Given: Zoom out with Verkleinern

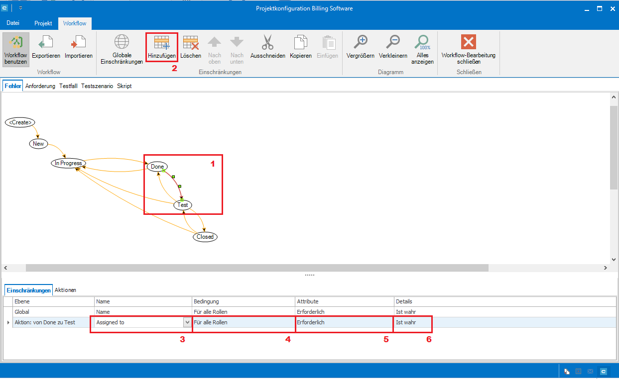Looking at the screenshot, I should [x=393, y=43].
